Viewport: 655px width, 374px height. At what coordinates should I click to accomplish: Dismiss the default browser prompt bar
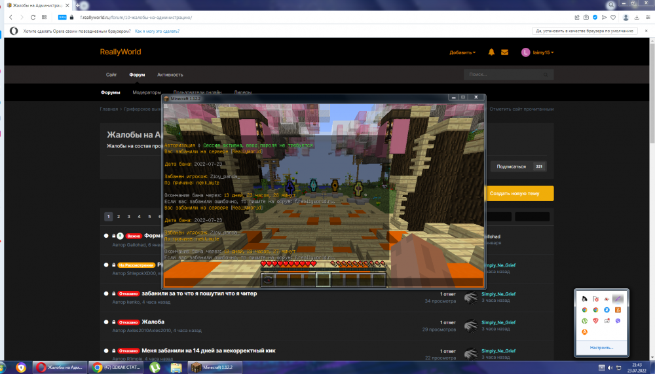646,31
